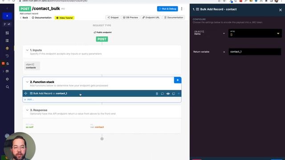Bookmark page with the star icon

pyautogui.click(x=224, y=1)
